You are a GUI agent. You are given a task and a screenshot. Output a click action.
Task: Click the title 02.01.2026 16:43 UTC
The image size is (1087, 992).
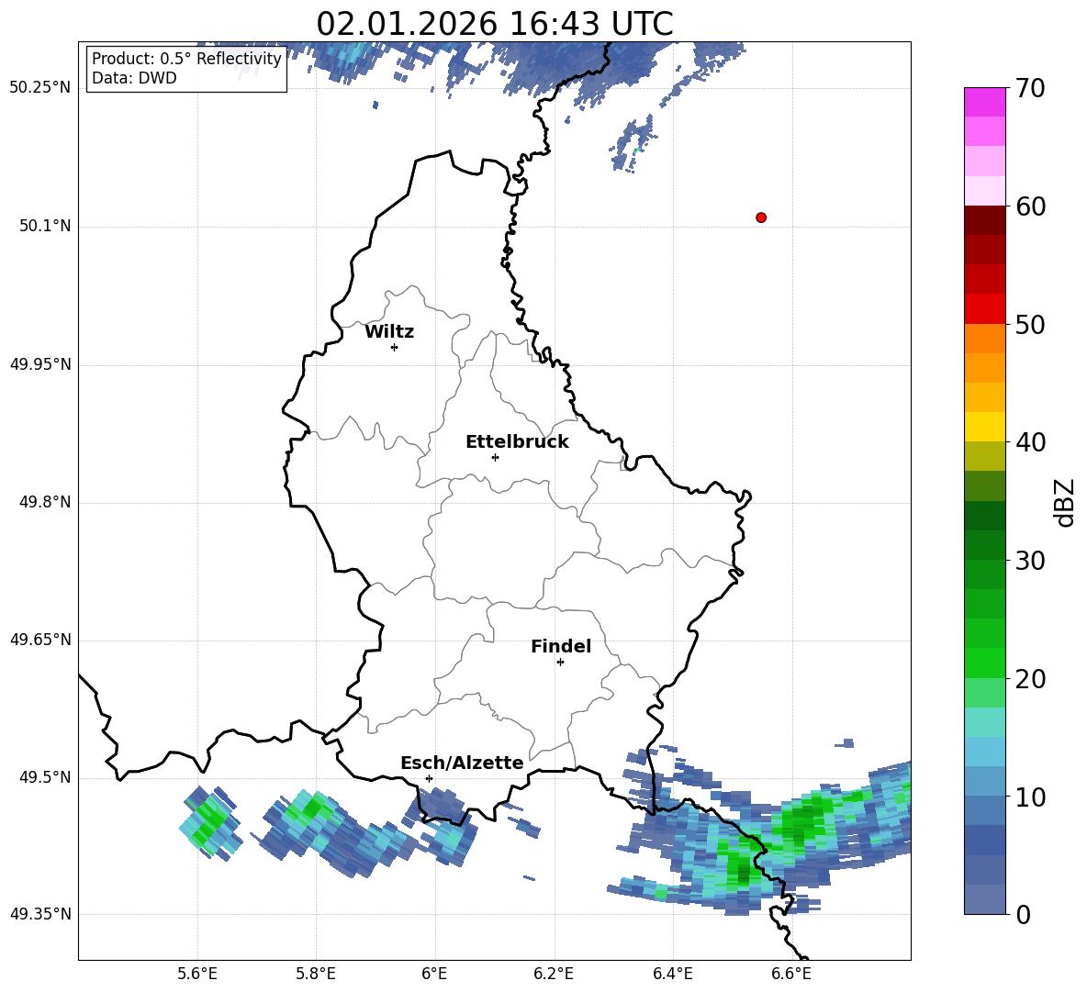(x=494, y=24)
